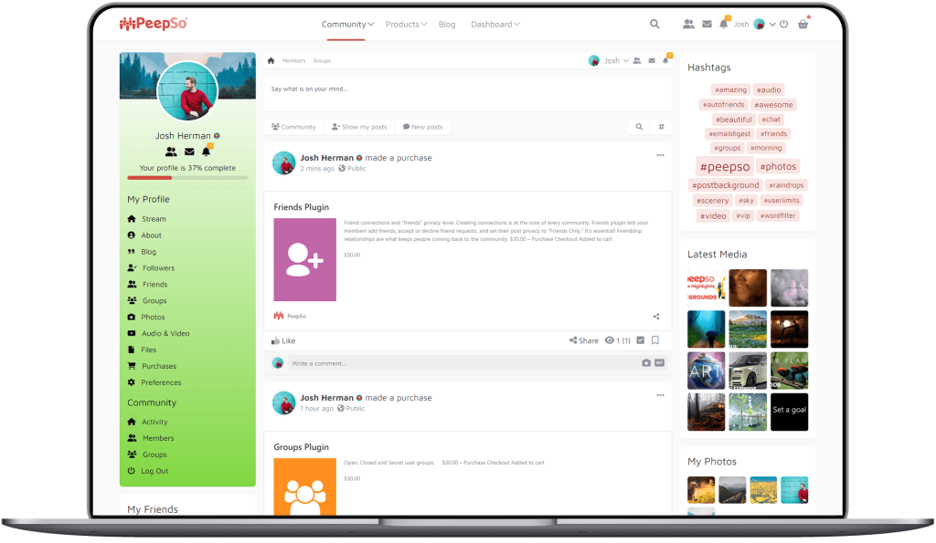The image size is (936, 543).
Task: Click the search icon beside New posts filter
Action: pos(639,127)
